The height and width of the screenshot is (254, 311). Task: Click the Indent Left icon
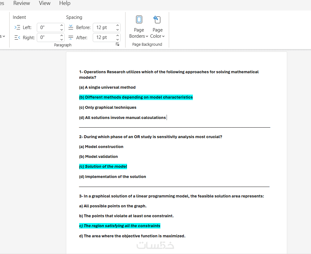(17, 28)
